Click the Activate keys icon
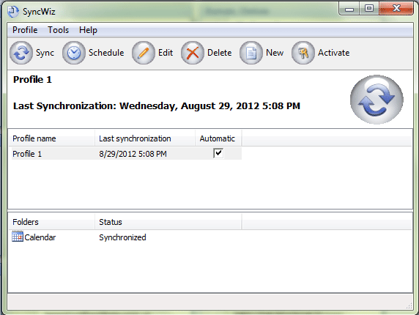The image size is (419, 315). [303, 53]
